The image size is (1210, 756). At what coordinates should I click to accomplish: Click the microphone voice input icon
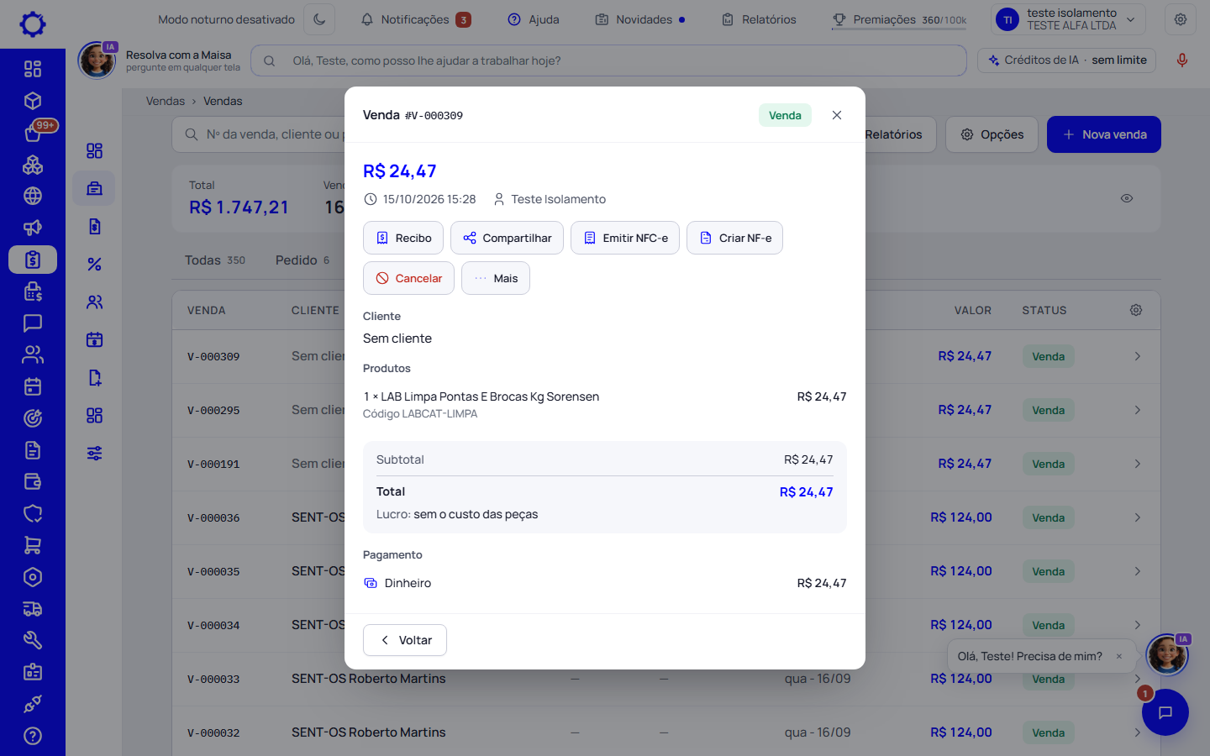(1182, 60)
